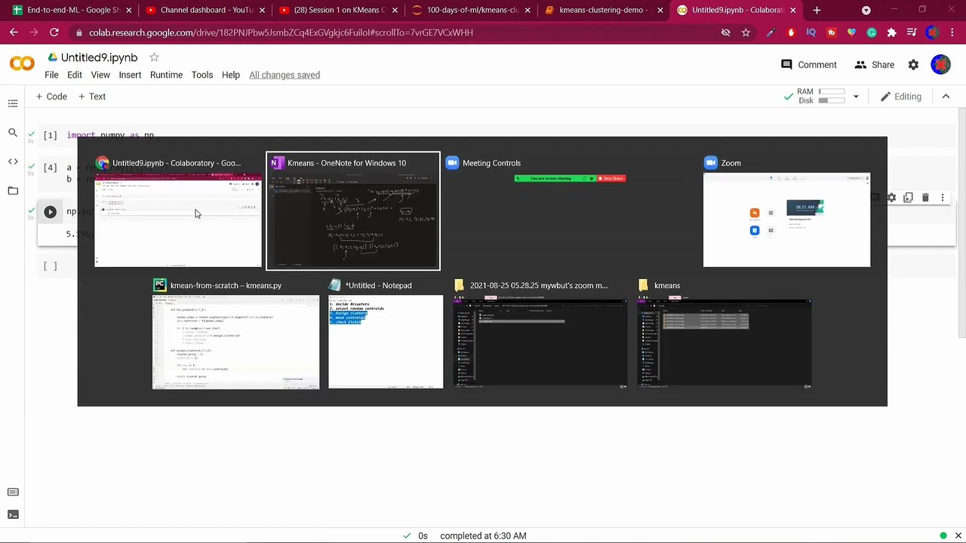Switch to Channel dashboard YouTube tab
The width and height of the screenshot is (966, 543).
204,11
